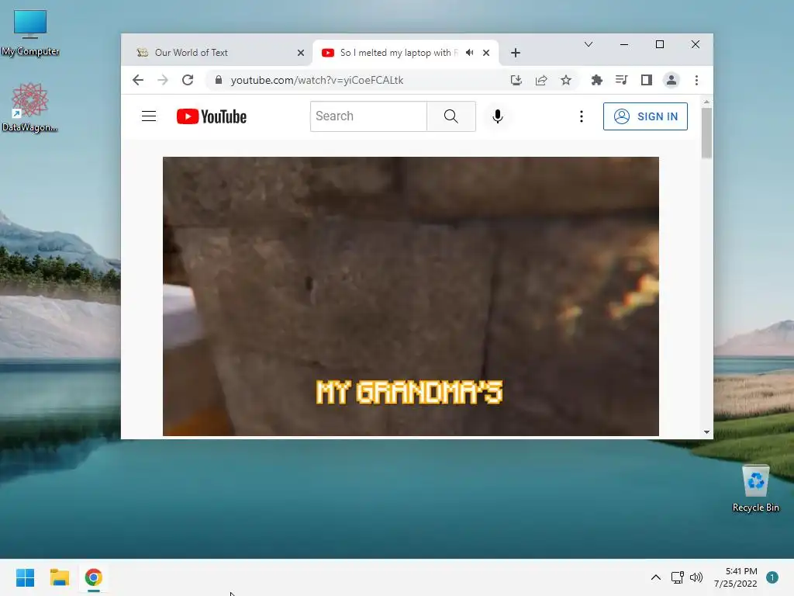The height and width of the screenshot is (596, 794).
Task: Click the volume speaker tray icon
Action: [696, 577]
